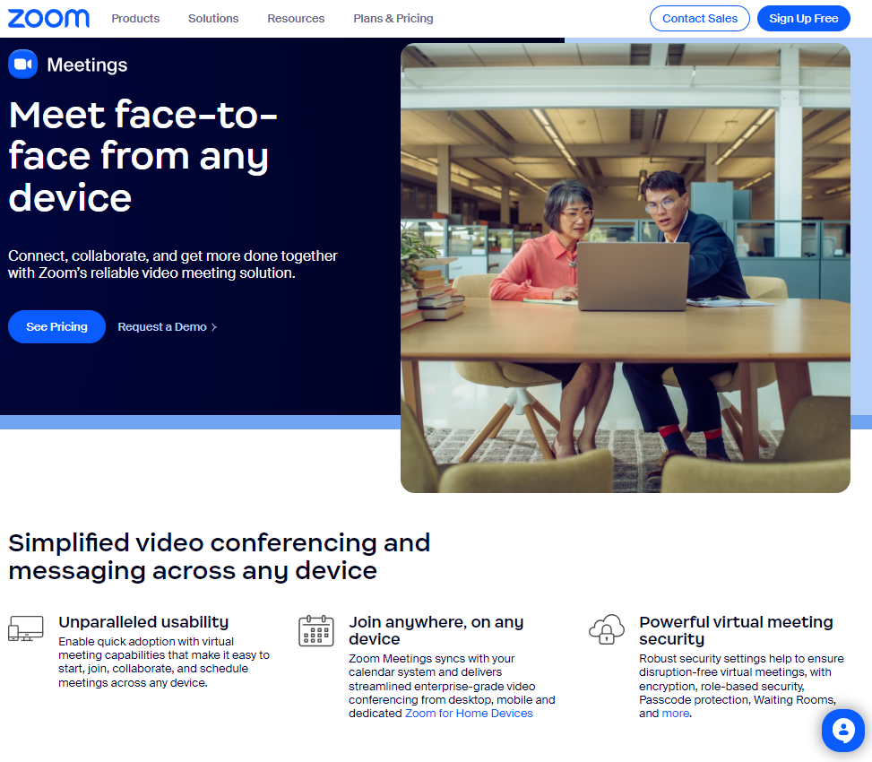The height and width of the screenshot is (762, 872).
Task: Select the calendar icon next to Join anywhere
Action: click(x=315, y=629)
